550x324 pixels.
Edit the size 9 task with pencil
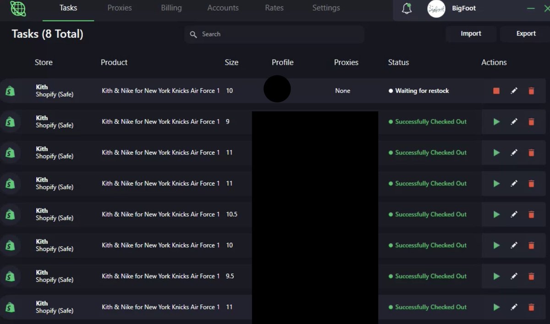tap(514, 122)
